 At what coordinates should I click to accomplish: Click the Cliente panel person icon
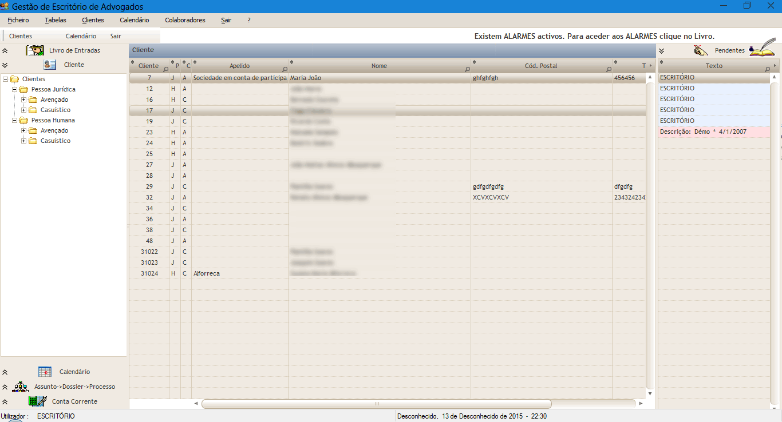[50, 65]
